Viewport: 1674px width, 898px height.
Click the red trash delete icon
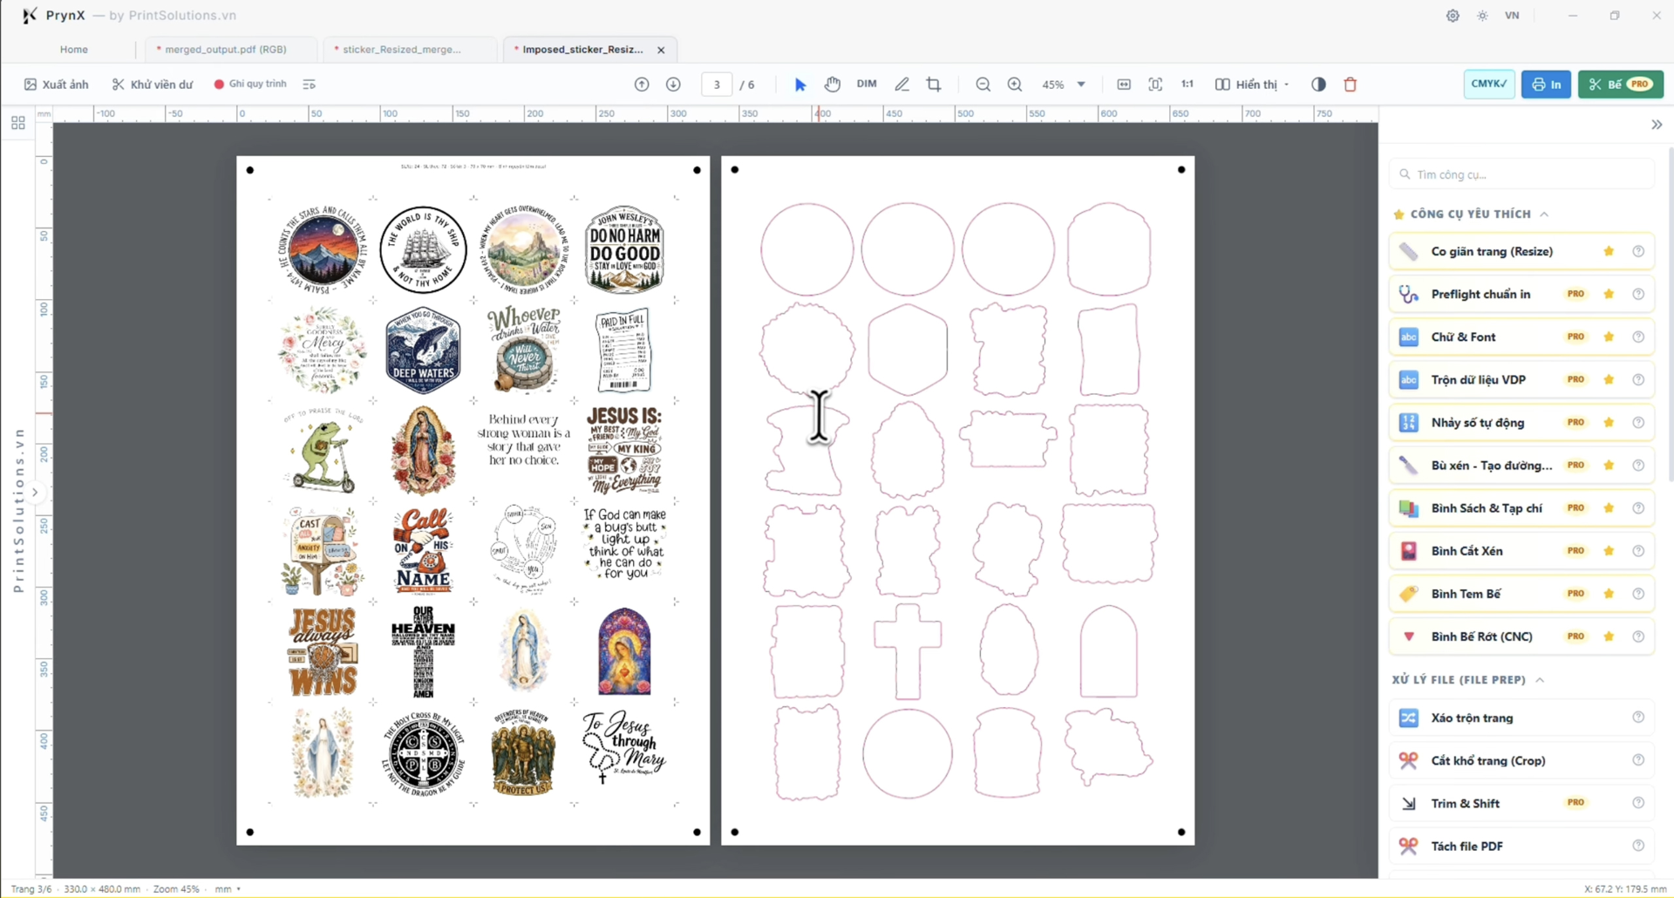[1351, 85]
